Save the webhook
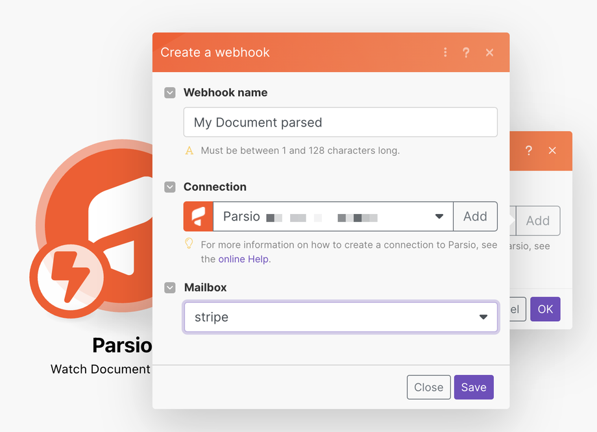 click(x=474, y=387)
